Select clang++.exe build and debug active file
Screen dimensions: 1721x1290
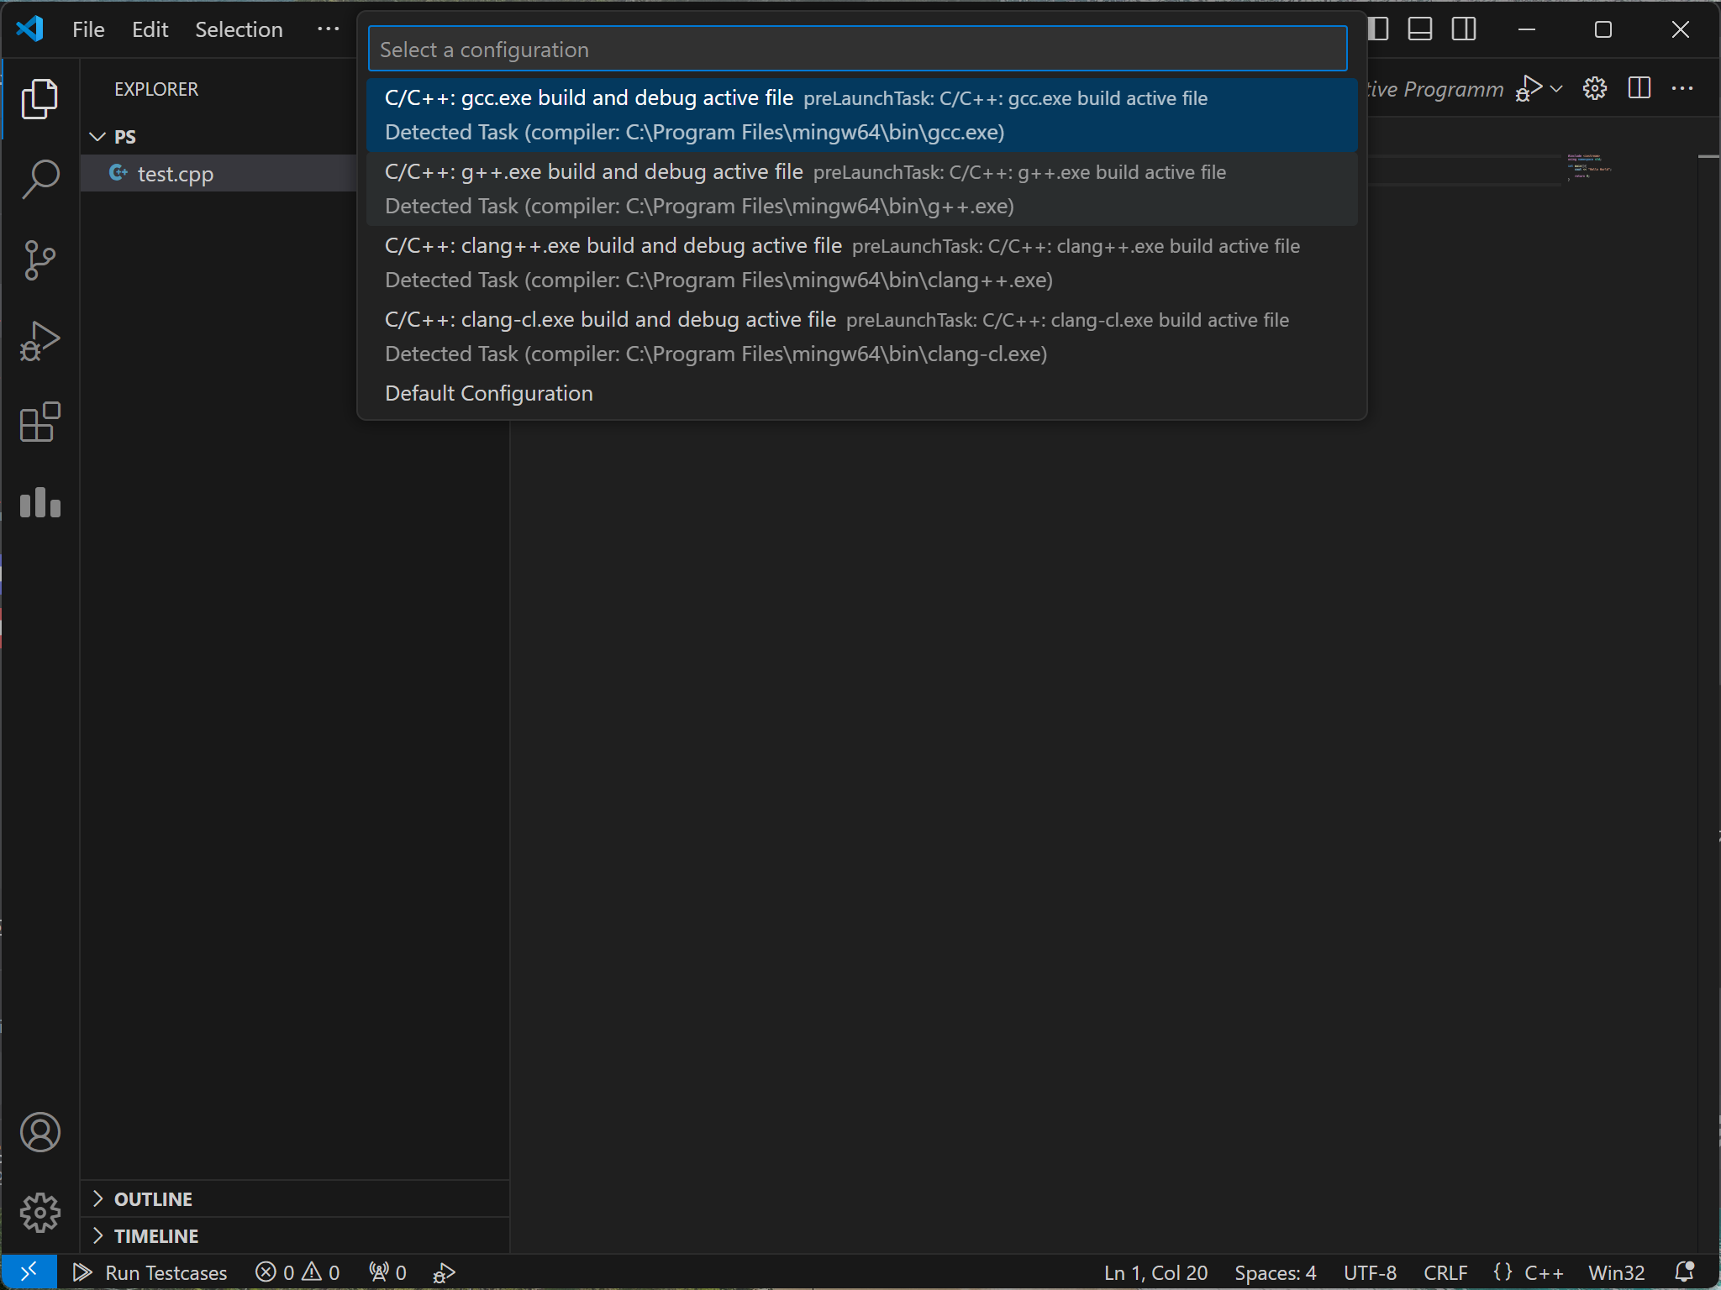coord(861,263)
